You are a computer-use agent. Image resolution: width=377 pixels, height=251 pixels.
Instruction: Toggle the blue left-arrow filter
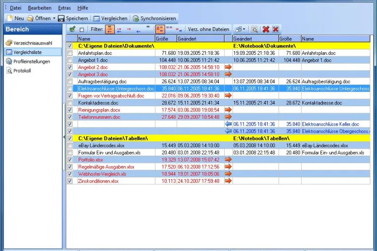[x=138, y=31]
